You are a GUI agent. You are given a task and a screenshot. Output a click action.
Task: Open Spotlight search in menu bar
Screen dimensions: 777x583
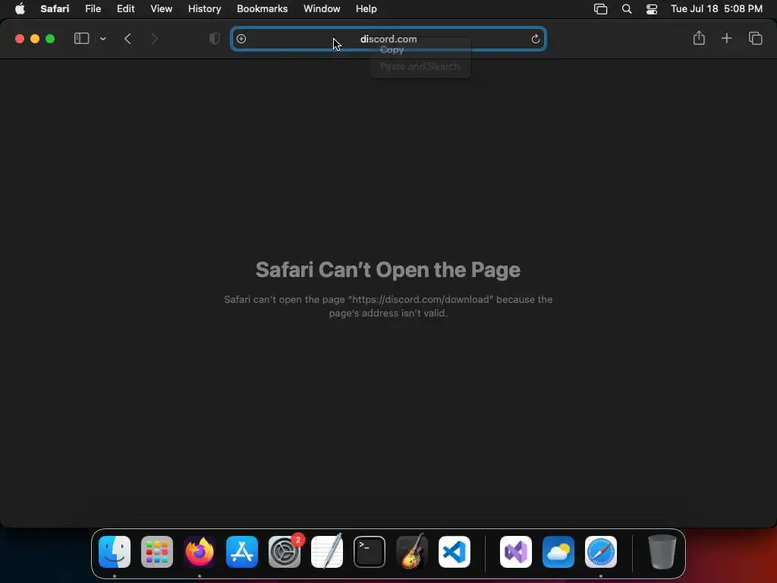coord(626,8)
